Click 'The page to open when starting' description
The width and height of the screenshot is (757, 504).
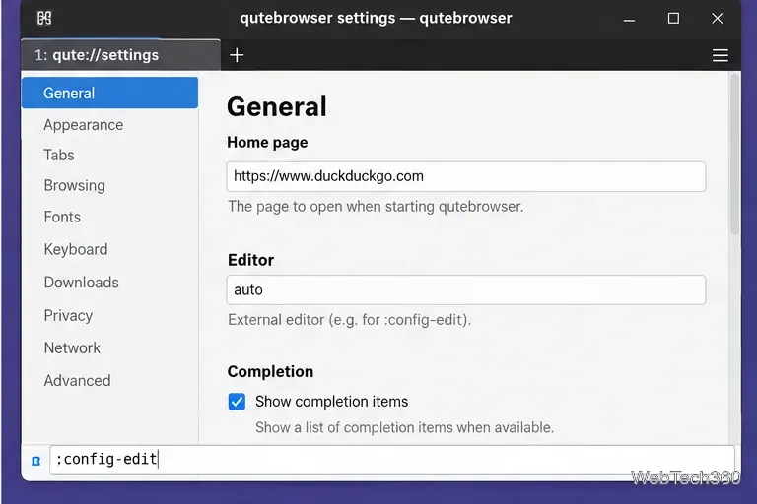click(376, 207)
